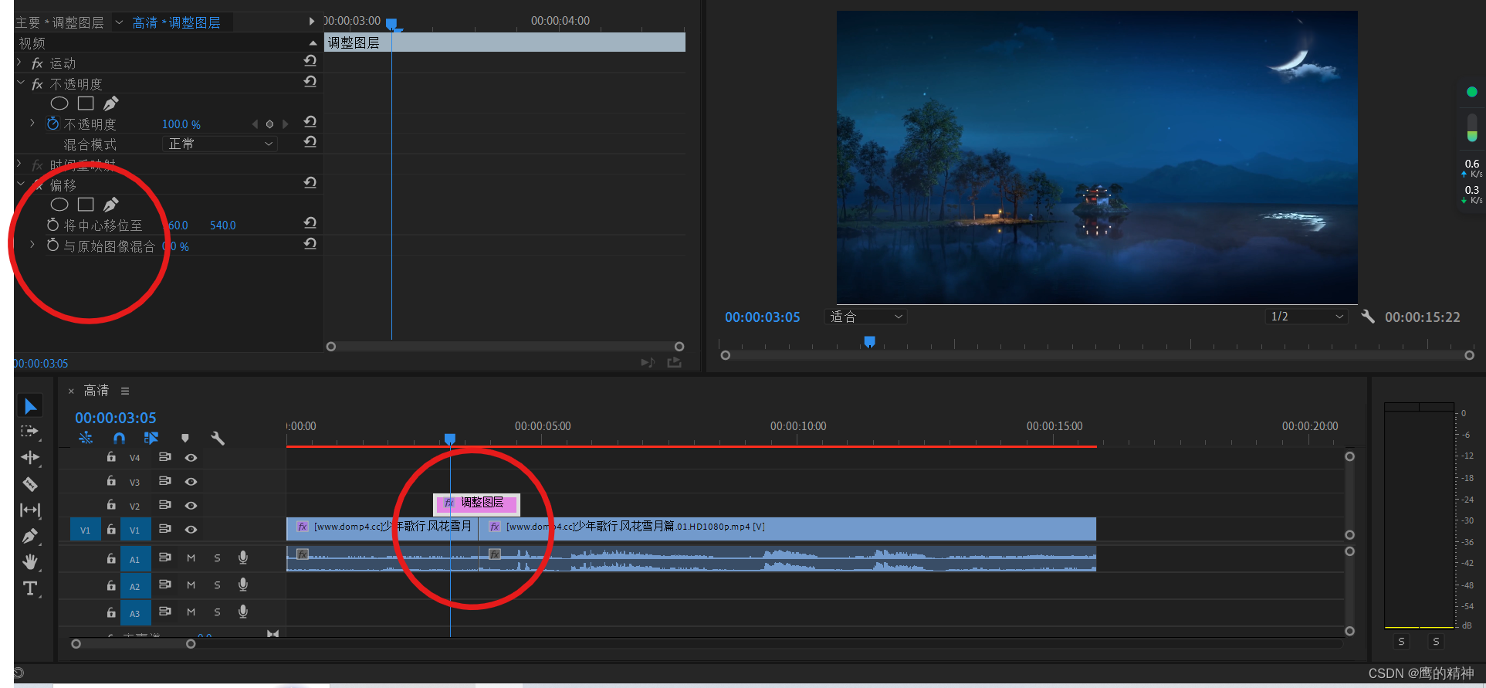Reset Blend With Original parameter
Viewport: 1486px width, 688px height.
tap(310, 244)
